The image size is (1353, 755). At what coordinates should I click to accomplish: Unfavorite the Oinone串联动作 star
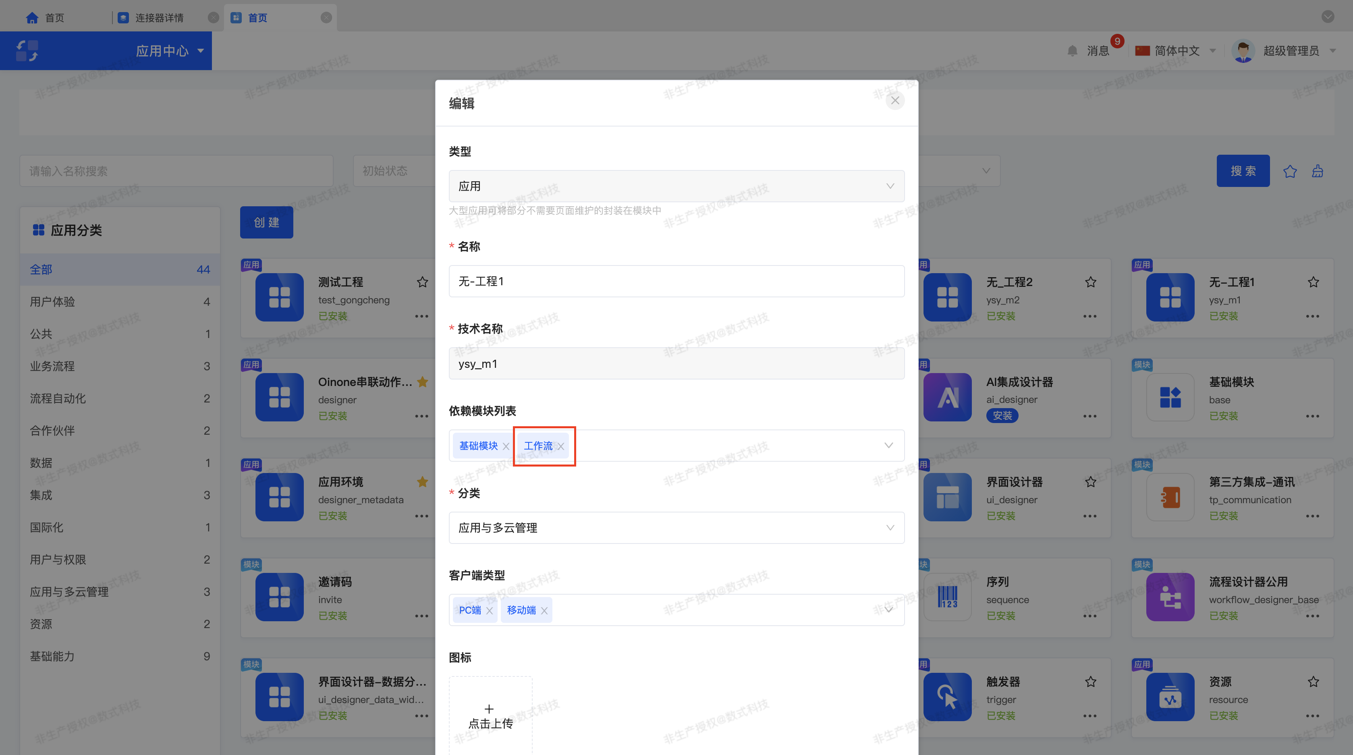tap(422, 382)
